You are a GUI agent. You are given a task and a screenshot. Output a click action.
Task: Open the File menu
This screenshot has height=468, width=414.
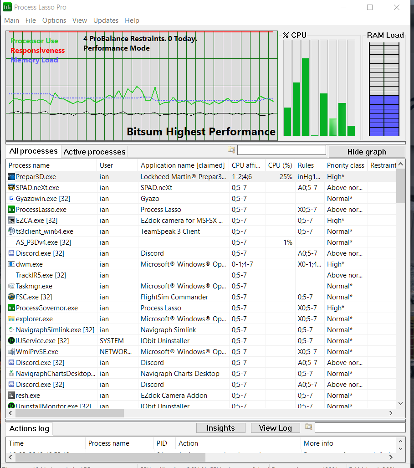pyautogui.click(x=31, y=21)
